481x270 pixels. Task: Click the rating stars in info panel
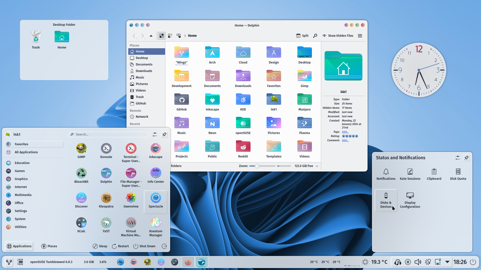pos(350,136)
